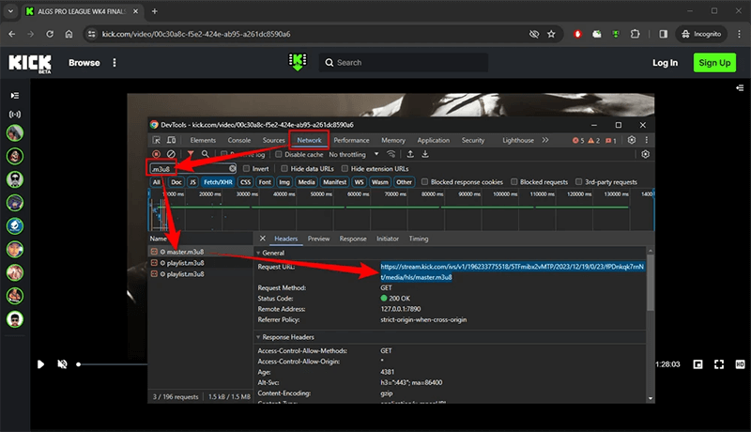Show more DevTools tabs chevron

click(x=545, y=140)
